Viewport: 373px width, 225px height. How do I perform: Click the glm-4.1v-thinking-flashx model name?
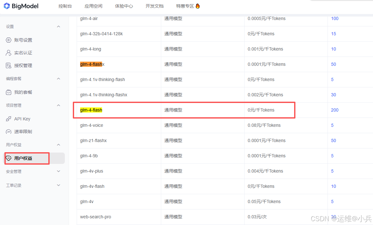tap(104, 95)
